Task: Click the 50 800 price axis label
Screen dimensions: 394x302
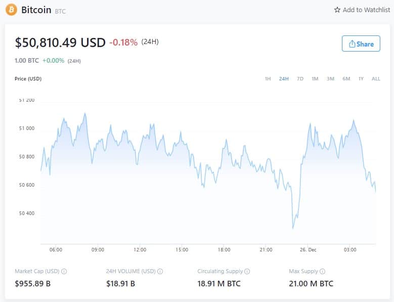Action: tap(27, 157)
